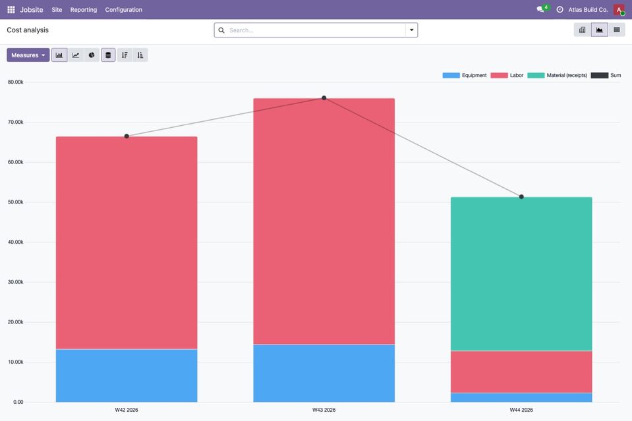
Task: Open the Site menu
Action: [x=57, y=10]
